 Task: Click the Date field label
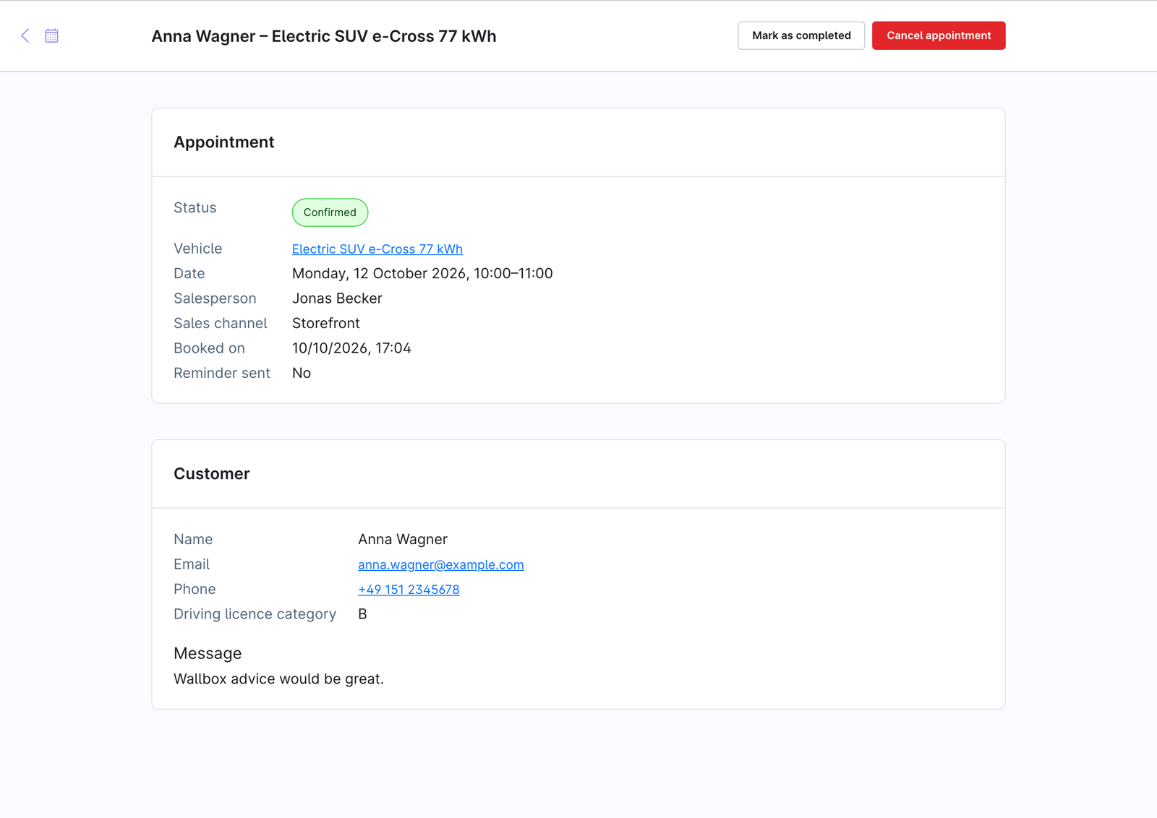click(x=189, y=274)
